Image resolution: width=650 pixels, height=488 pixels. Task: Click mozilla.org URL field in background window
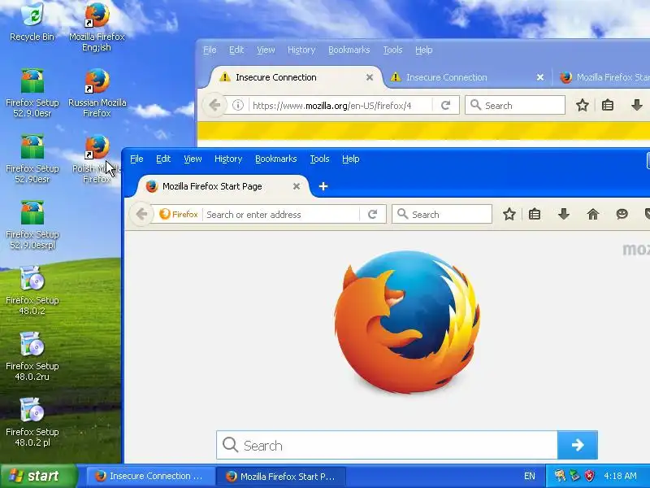(x=340, y=106)
